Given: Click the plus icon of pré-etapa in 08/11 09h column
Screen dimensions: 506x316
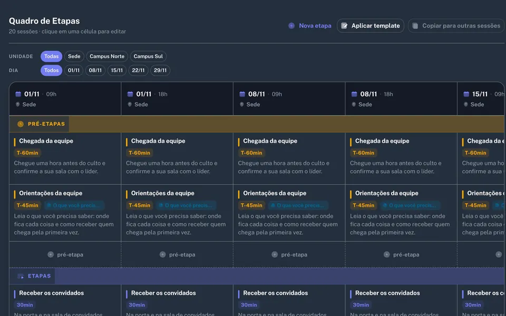Looking at the screenshot, I should (x=275, y=254).
